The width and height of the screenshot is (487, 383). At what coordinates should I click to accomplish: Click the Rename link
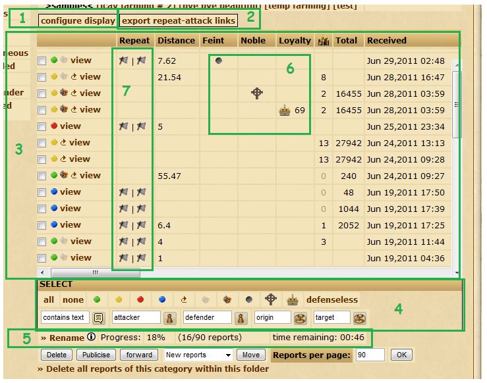pyautogui.click(x=67, y=338)
